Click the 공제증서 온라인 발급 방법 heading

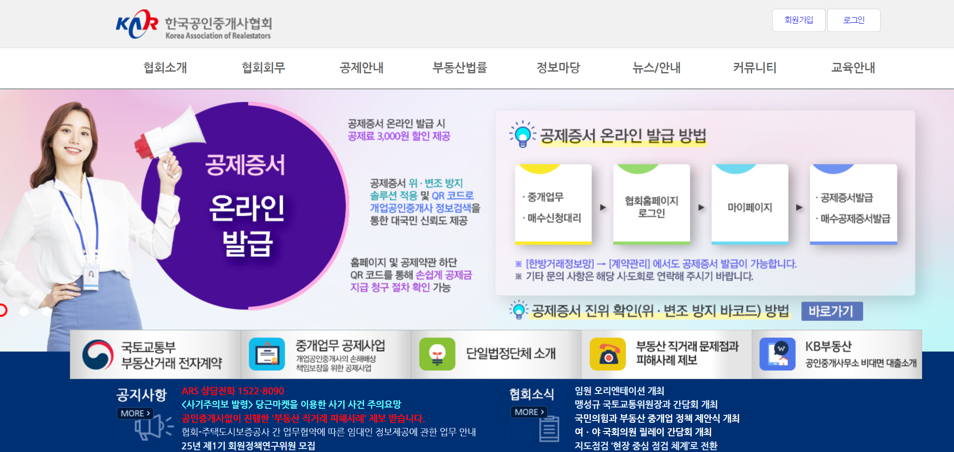623,136
